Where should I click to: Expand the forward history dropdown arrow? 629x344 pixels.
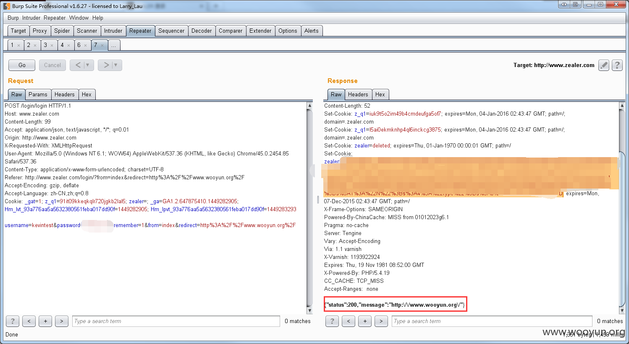116,65
